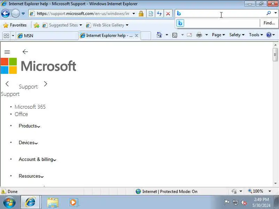
Task: Toggle the Compatibility View icon
Action: 151,14
